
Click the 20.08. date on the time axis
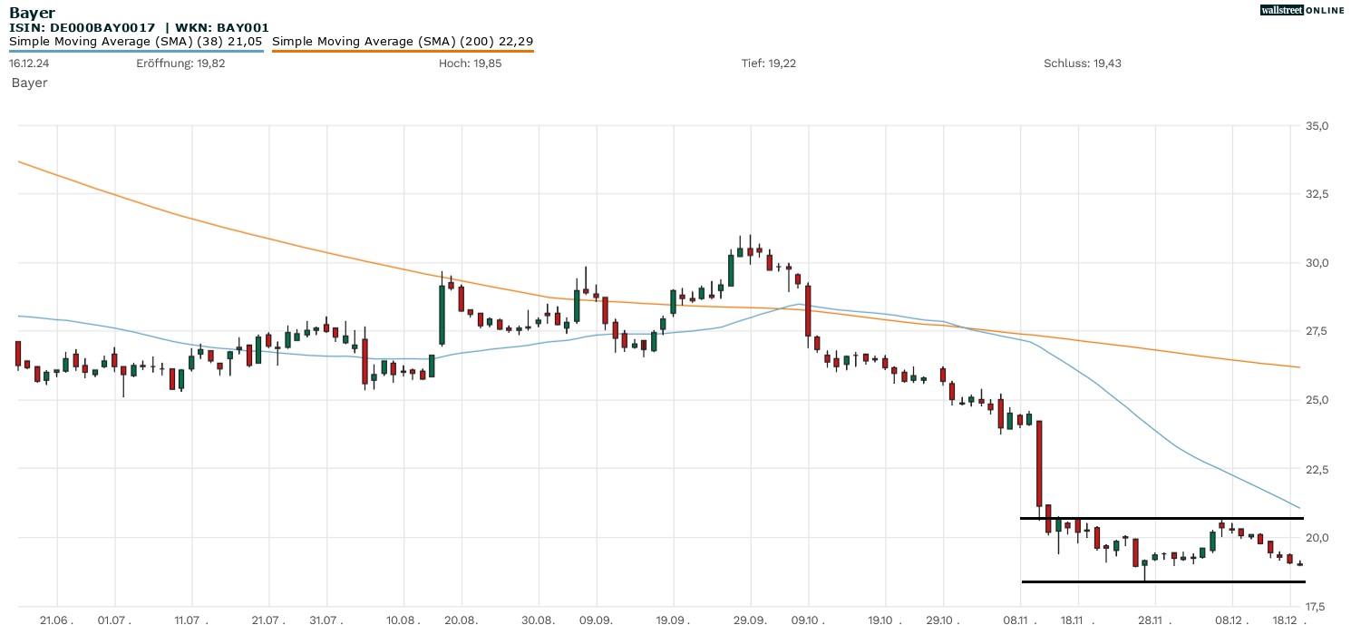[x=462, y=620]
